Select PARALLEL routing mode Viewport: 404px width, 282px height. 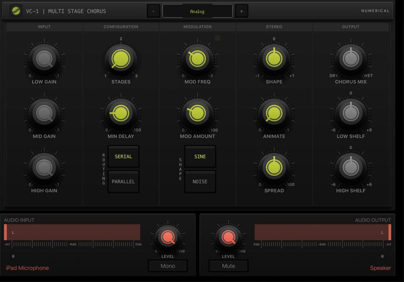pos(123,181)
